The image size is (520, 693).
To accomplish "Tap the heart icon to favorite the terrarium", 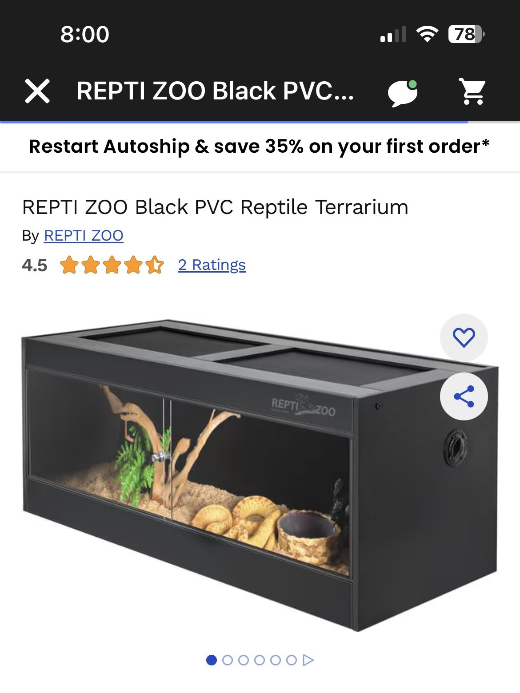I will 464,337.
